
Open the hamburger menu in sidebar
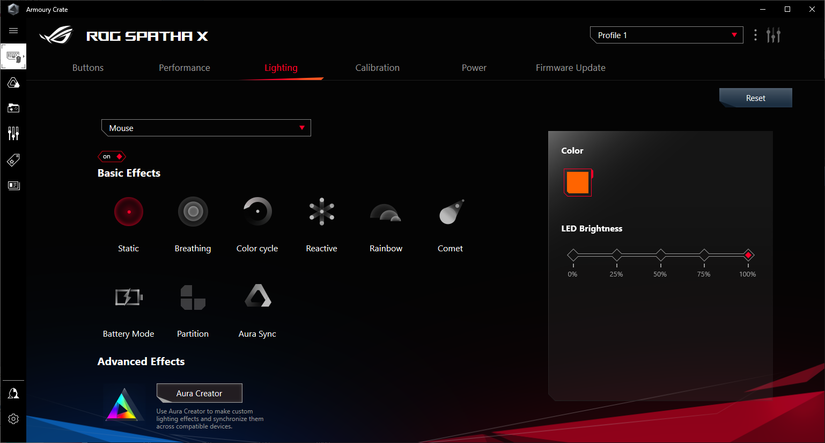point(13,31)
